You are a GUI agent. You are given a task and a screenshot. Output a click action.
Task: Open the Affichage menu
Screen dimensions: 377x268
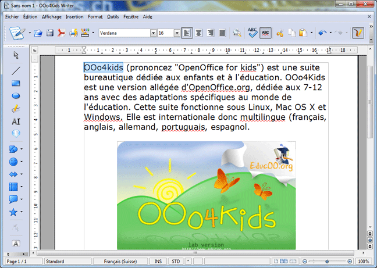[x=51, y=17]
